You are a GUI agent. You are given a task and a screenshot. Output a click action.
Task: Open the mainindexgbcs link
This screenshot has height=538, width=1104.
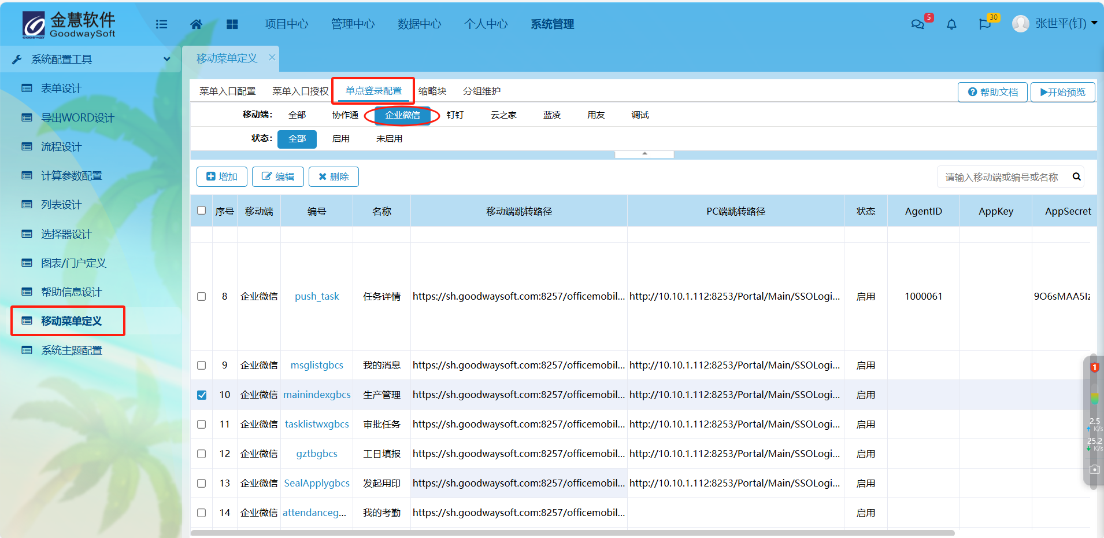317,395
